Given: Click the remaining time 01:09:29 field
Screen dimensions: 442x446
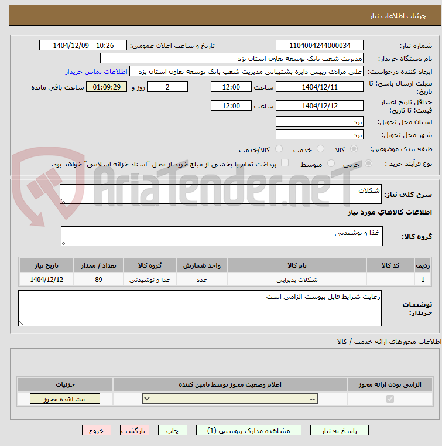Looking at the screenshot, I should (x=107, y=87).
